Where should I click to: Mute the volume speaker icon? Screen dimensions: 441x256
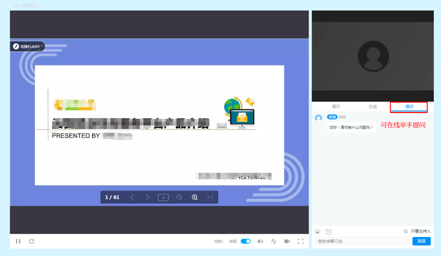click(260, 241)
